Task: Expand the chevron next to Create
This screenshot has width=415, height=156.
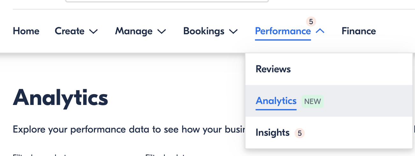Action: pos(93,31)
